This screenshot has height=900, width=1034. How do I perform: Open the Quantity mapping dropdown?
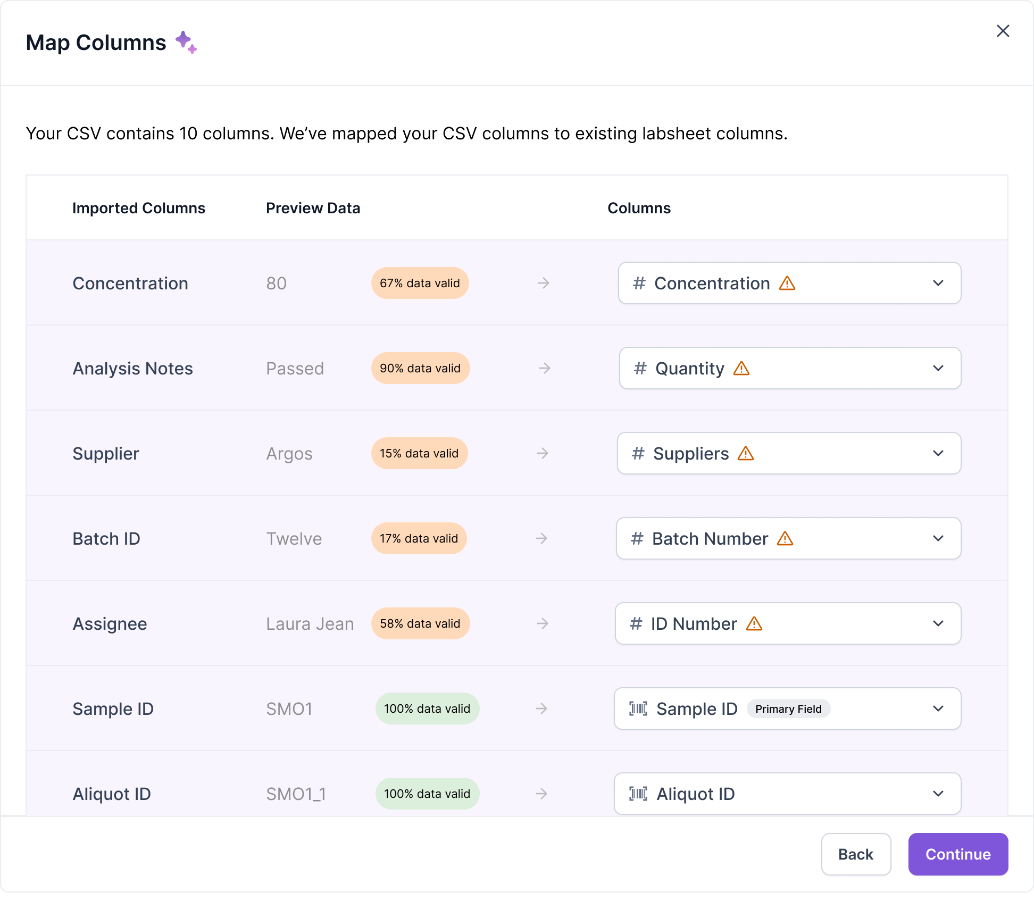click(x=938, y=368)
